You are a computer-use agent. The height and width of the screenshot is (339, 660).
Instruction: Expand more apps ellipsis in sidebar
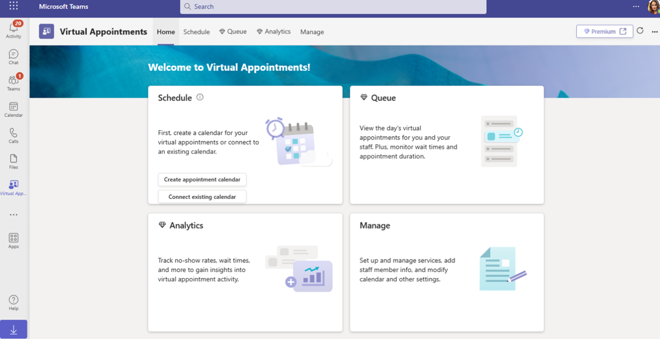[x=13, y=215]
